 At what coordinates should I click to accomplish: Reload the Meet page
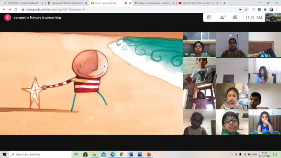[x=16, y=10]
